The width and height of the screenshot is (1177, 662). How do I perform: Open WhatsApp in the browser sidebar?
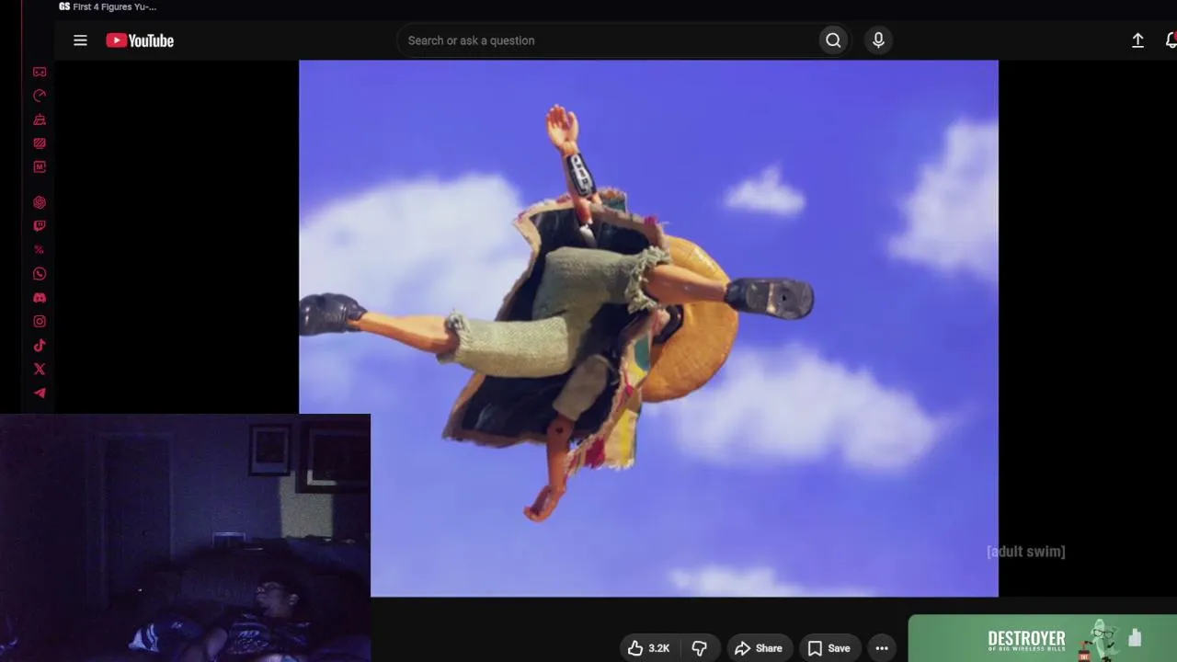tap(40, 274)
